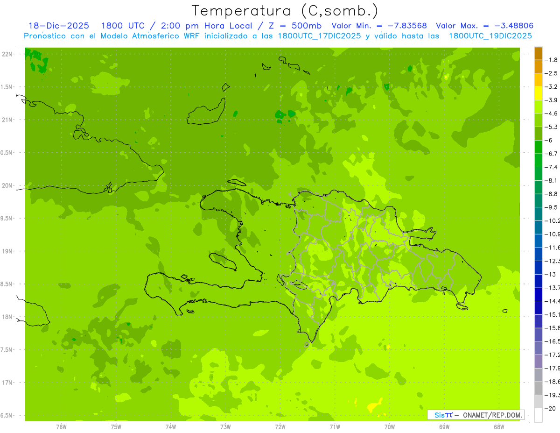
Task: Click 'Valor Max. = -3.48806' text
Action: click(484, 26)
